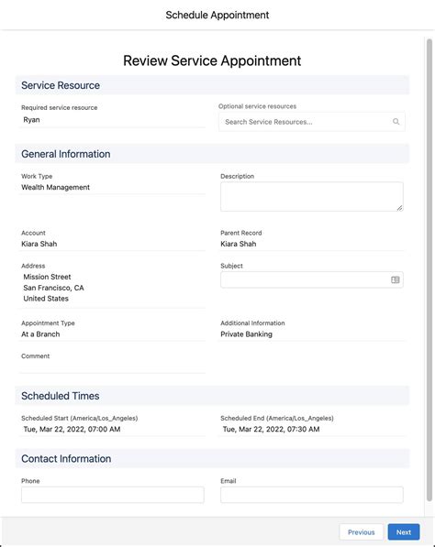Click the Contact Information section header
The height and width of the screenshot is (547, 435).
tap(212, 458)
